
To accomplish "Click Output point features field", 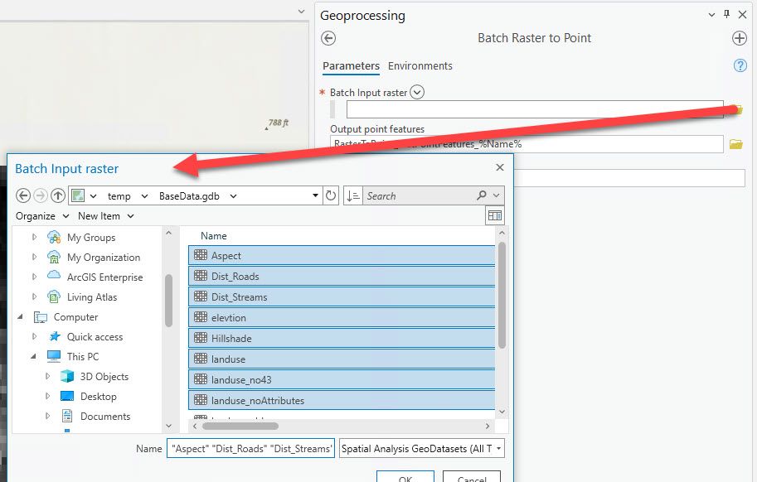I will click(527, 144).
